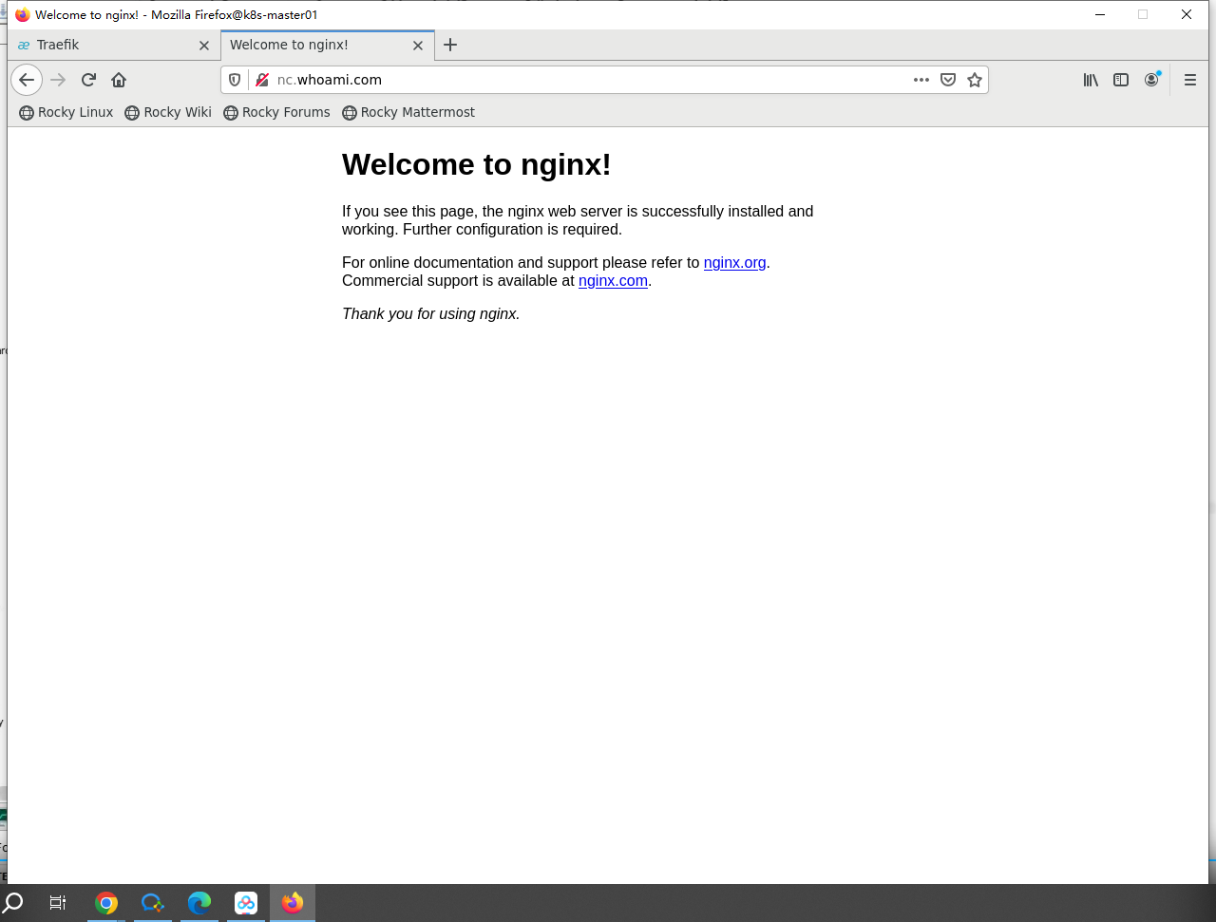Save the page to Pocket
This screenshot has height=922, width=1216.
(948, 80)
